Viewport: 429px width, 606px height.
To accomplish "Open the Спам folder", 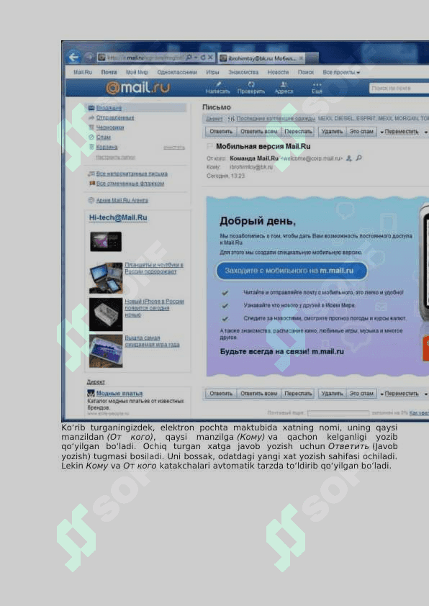I will click(103, 137).
